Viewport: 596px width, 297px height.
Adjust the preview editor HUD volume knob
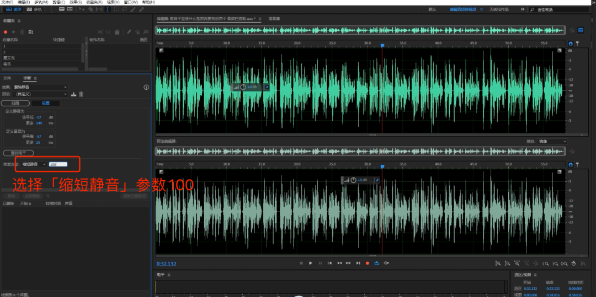[x=354, y=180]
